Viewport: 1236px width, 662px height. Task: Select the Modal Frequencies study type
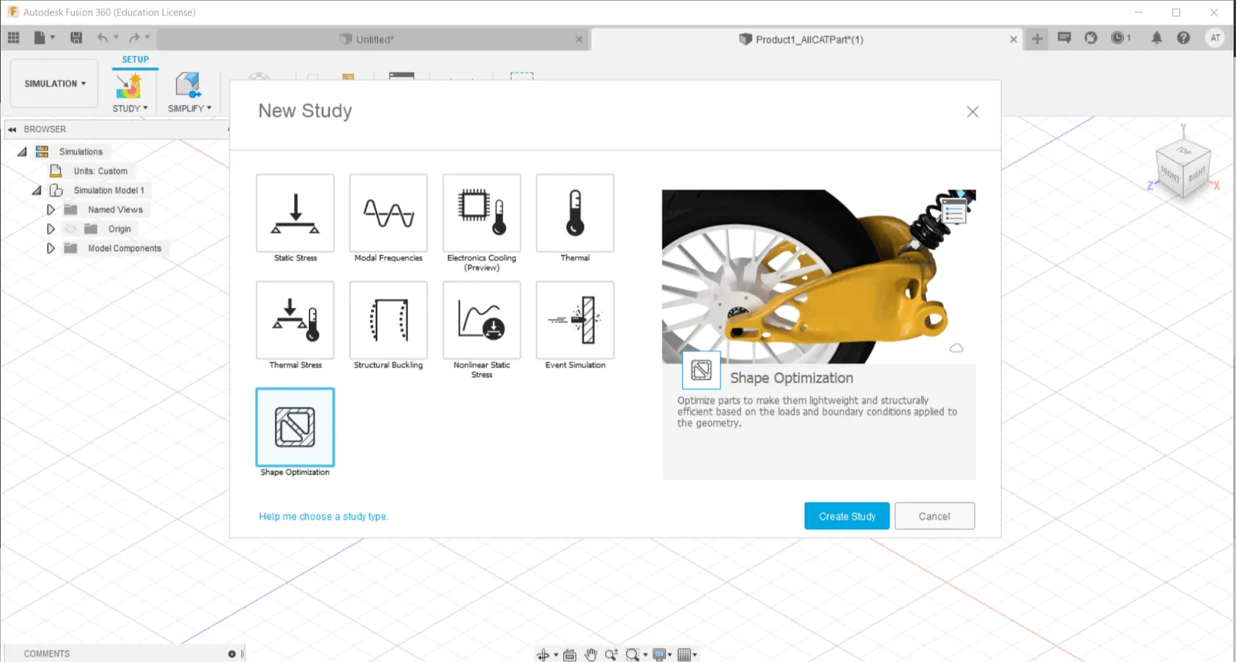[x=389, y=213]
